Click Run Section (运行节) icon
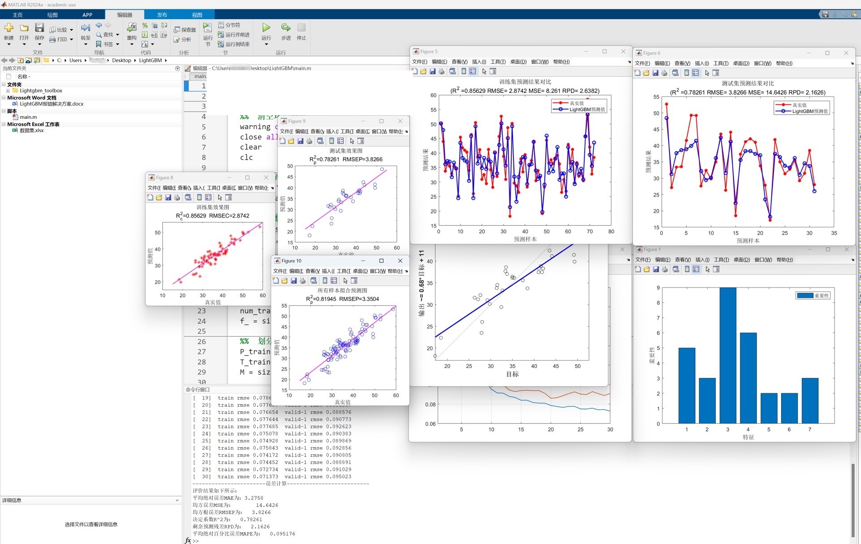This screenshot has width=861, height=544. click(x=207, y=28)
